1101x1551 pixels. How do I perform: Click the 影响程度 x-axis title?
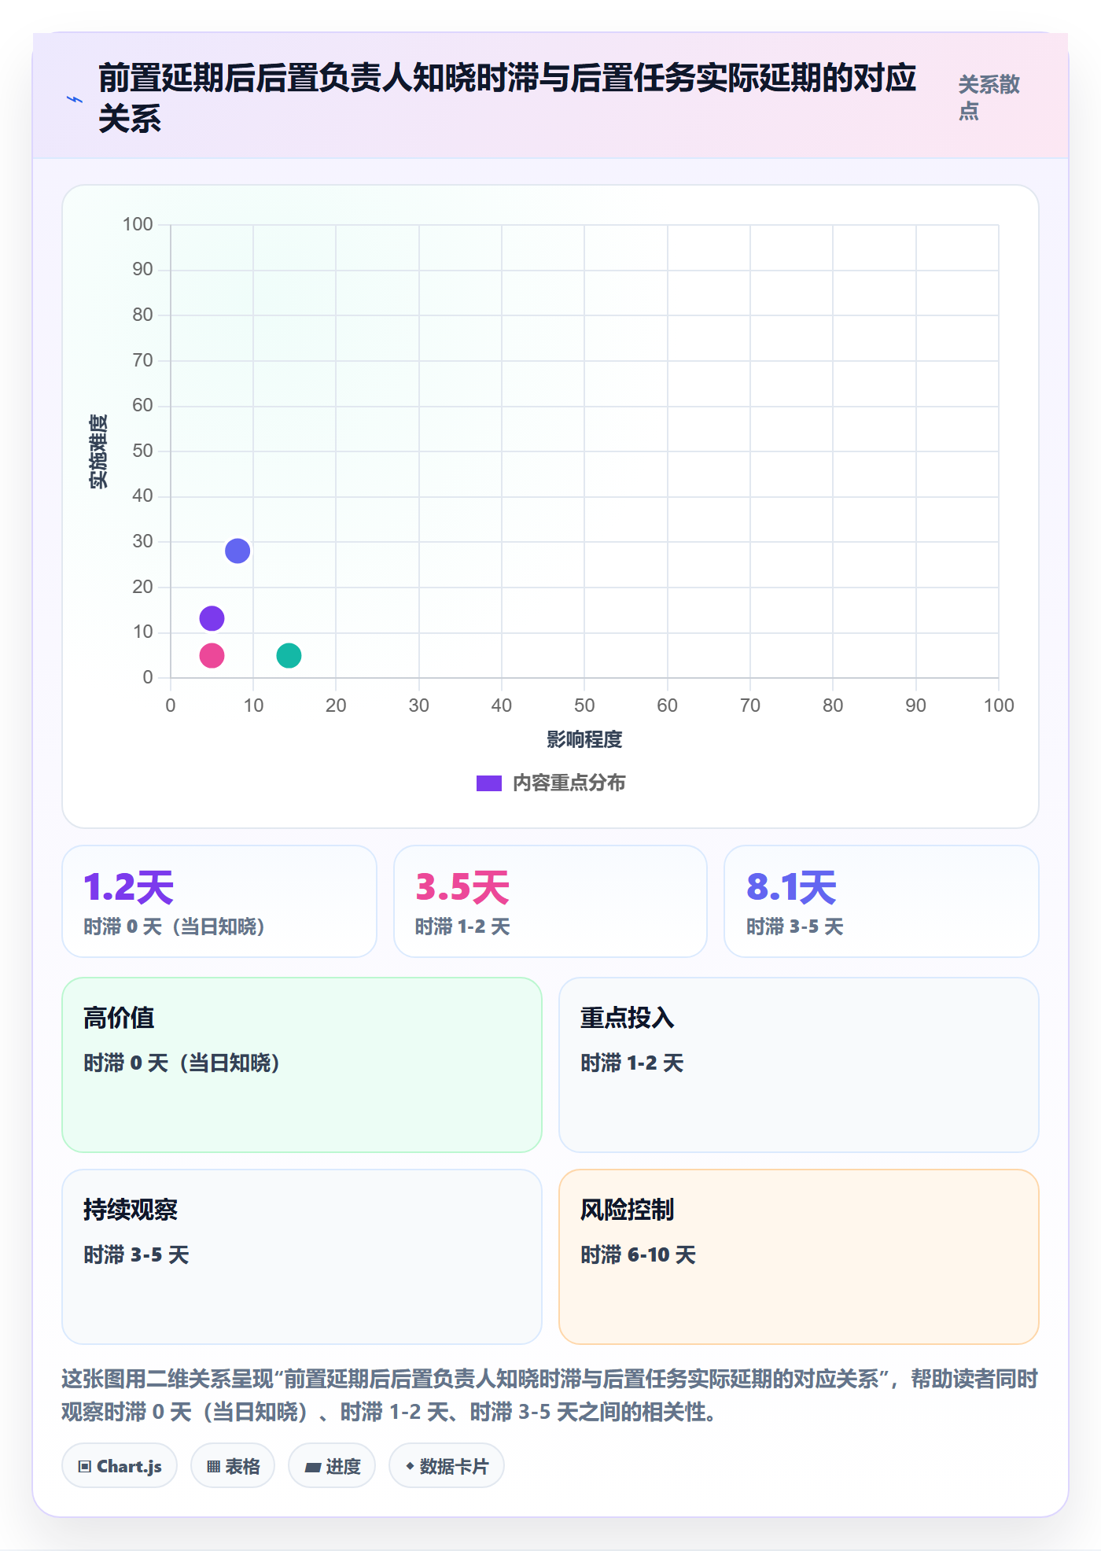click(x=584, y=739)
